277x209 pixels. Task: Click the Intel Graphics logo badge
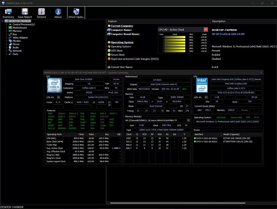pyautogui.click(x=202, y=85)
